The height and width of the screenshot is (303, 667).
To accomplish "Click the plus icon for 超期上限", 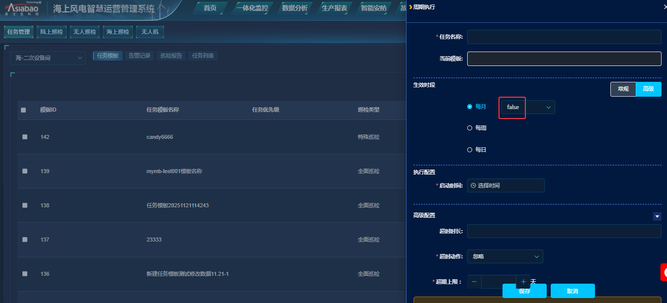I will click(523, 282).
